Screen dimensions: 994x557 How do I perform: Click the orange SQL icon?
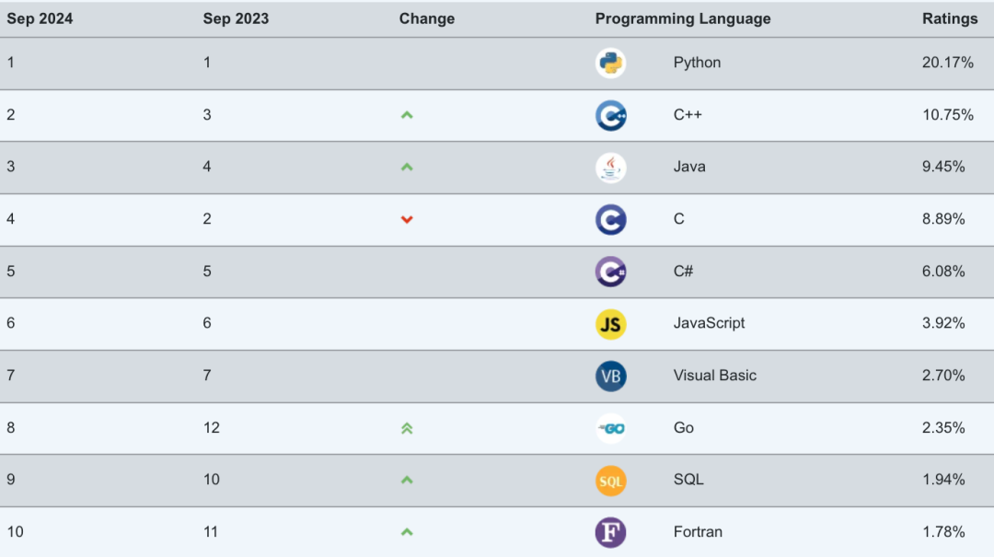[x=610, y=481]
